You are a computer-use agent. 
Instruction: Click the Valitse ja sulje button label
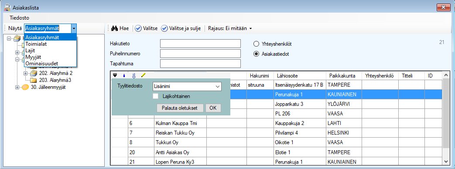[185, 28]
